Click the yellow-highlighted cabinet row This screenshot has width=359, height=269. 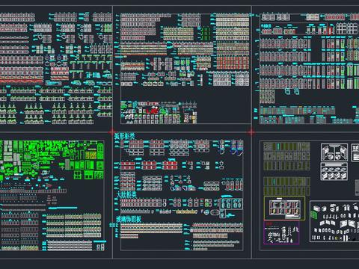(187, 211)
